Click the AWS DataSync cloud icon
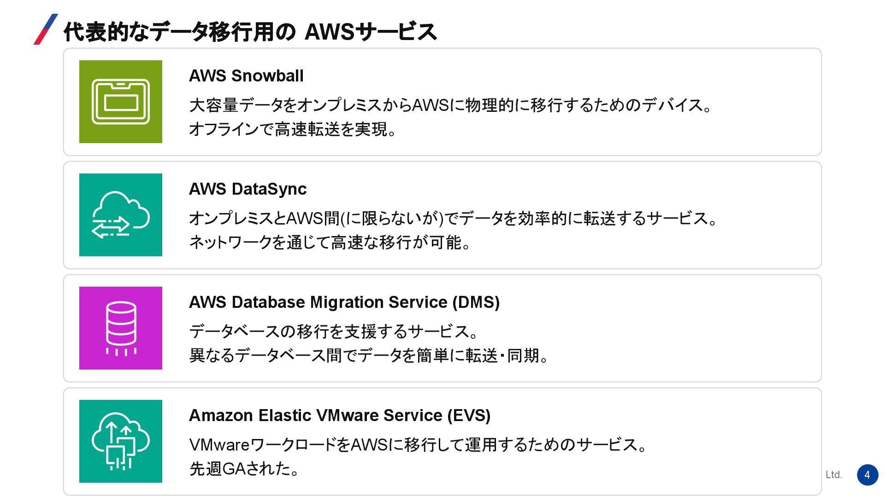This screenshot has height=497, width=885. (121, 215)
